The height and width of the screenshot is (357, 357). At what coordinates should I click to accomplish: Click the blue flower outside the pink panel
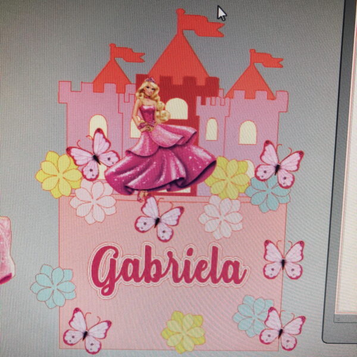pos(54,286)
